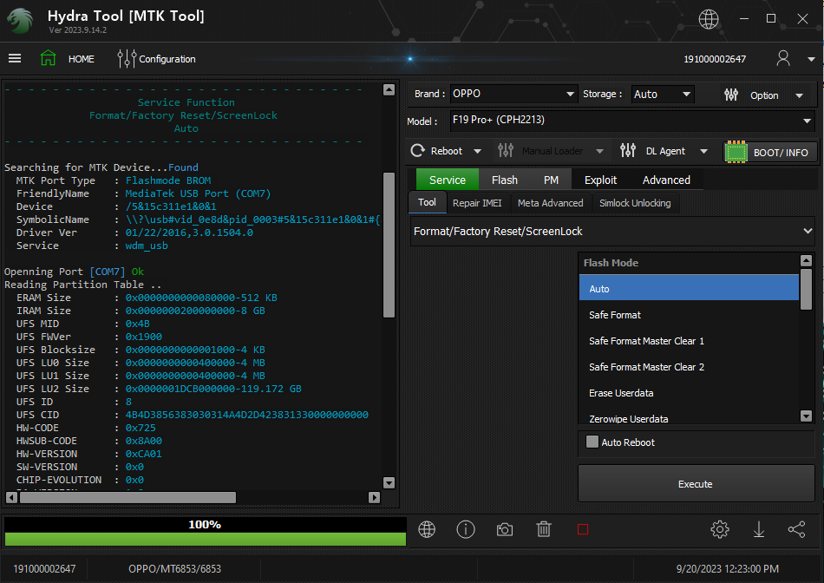Screen dimensions: 824x583
Task: Open the Brand combo box showing OPPO
Action: coord(513,94)
